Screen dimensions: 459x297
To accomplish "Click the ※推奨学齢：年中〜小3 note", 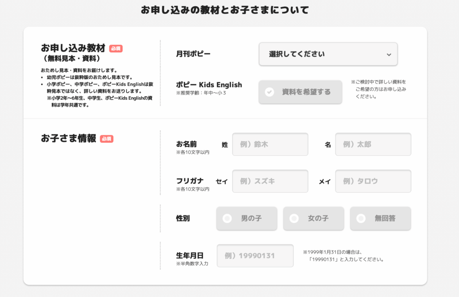I will click(201, 93).
